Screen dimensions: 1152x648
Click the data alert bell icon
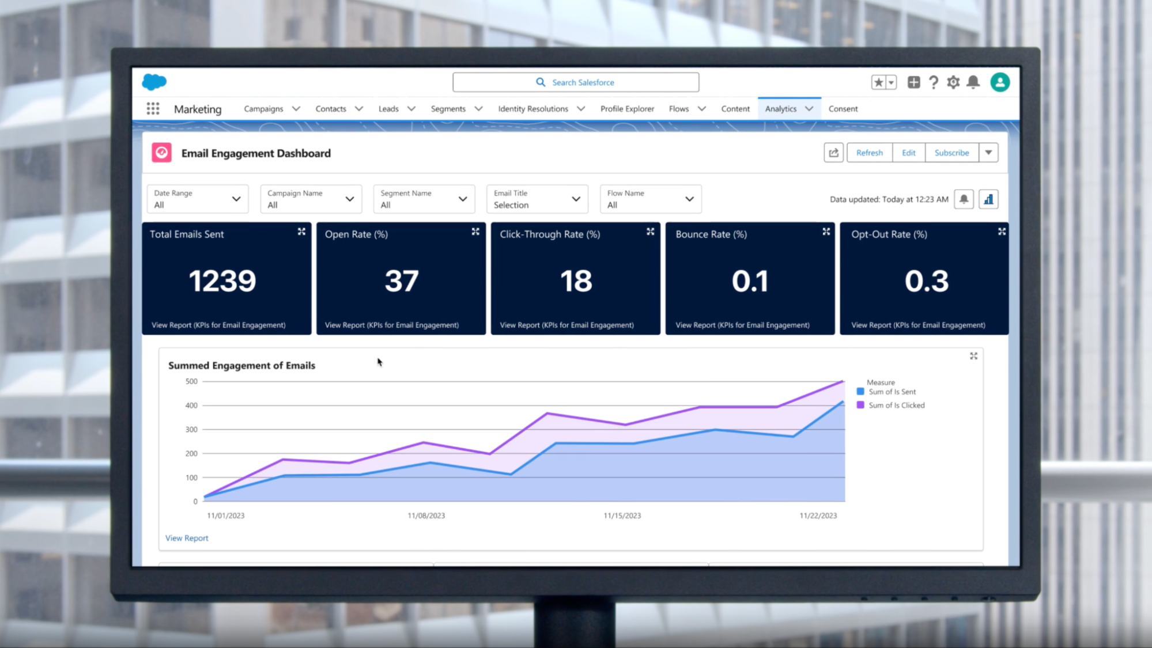tap(964, 199)
